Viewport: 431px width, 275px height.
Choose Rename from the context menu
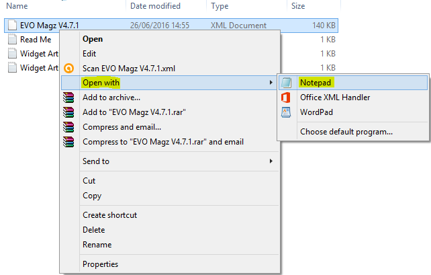[x=97, y=245]
